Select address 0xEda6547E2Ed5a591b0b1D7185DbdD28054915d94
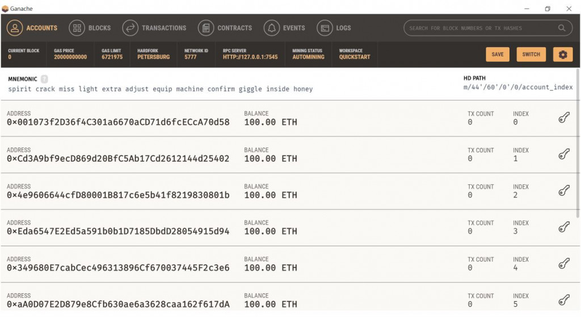Image resolution: width=581 pixels, height=317 pixels. click(118, 231)
